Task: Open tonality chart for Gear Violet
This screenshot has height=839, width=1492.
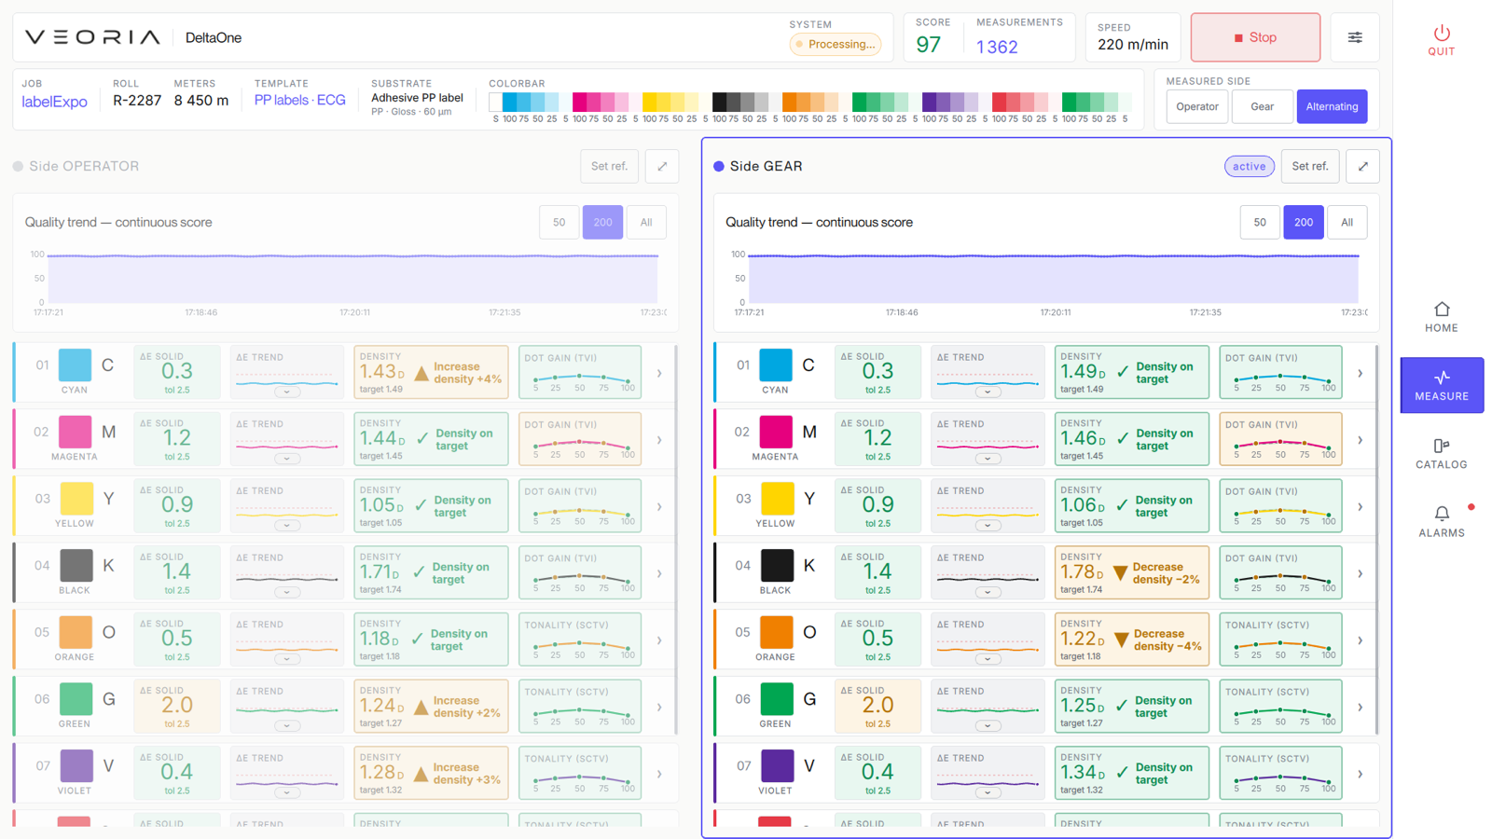Action: (1280, 773)
